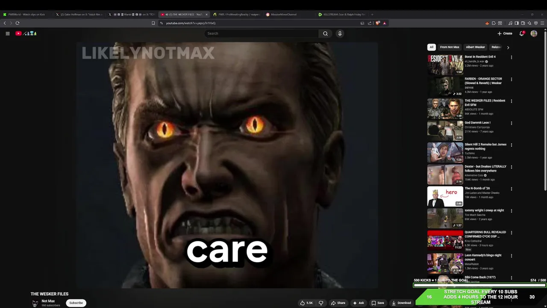The image size is (547, 308).
Task: Open Brave VPN shield icon
Action: (536, 23)
